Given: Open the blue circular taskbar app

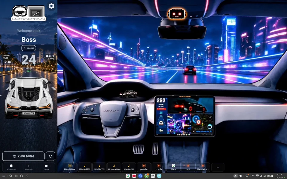Looking at the screenshot, I should tap(141, 176).
